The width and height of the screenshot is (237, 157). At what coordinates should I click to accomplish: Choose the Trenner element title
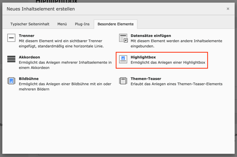[26, 36]
